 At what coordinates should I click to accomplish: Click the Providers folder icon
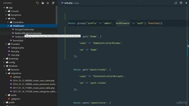click(x=9, y=44)
